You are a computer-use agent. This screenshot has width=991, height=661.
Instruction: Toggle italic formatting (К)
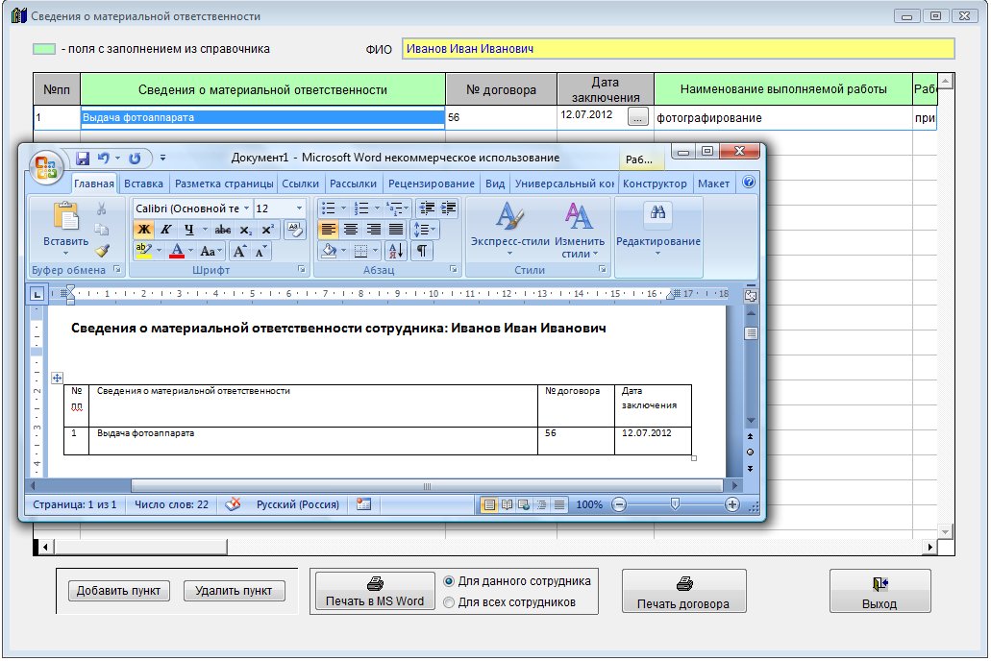pos(166,230)
